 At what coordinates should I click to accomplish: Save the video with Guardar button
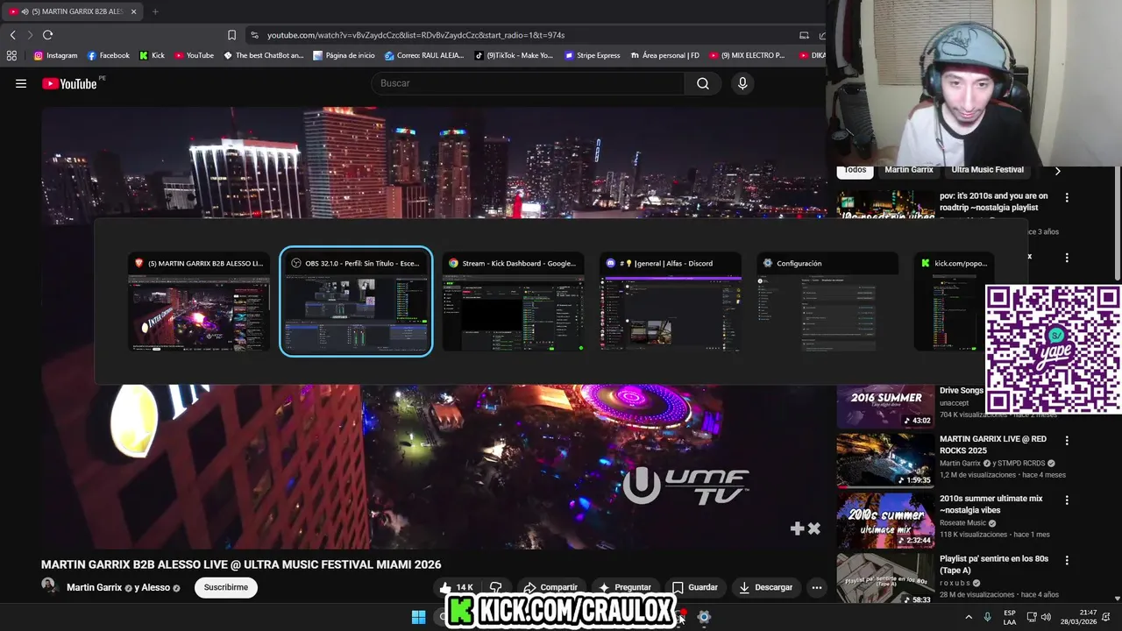[x=695, y=587]
